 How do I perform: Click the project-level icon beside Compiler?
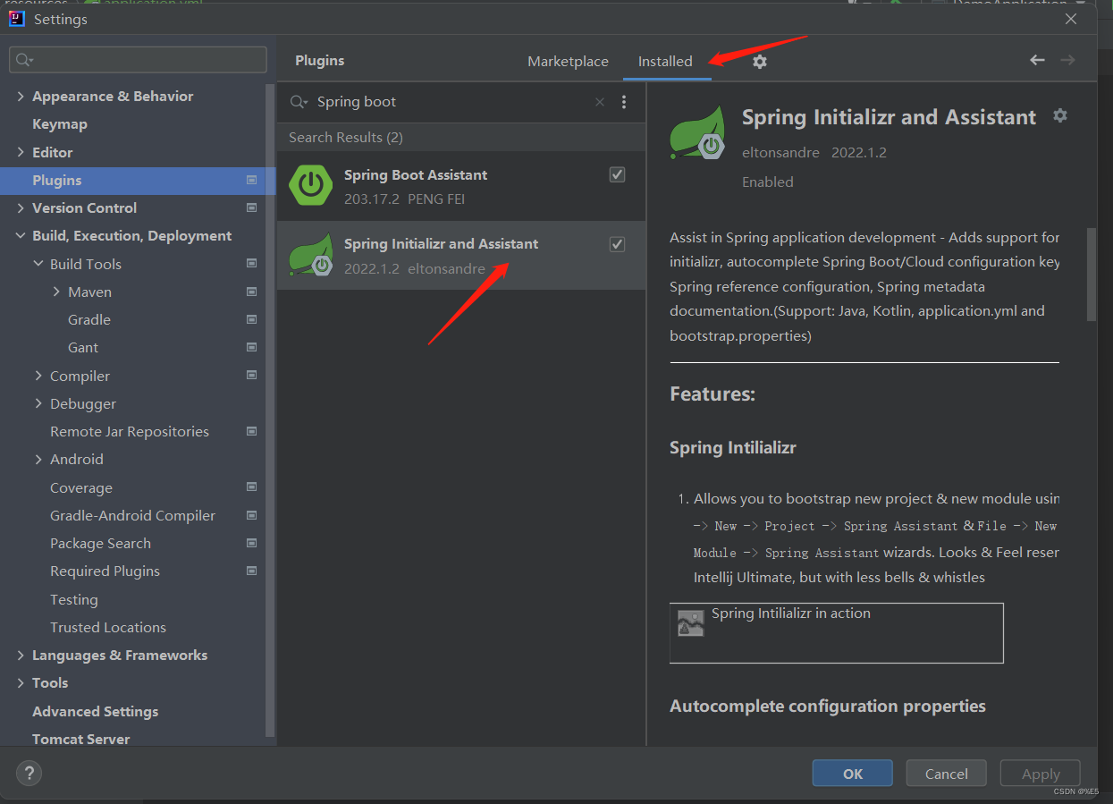tap(252, 376)
